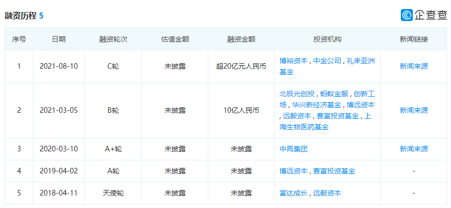Open the 中金公司 investor link
The image size is (451, 208).
click(x=327, y=61)
